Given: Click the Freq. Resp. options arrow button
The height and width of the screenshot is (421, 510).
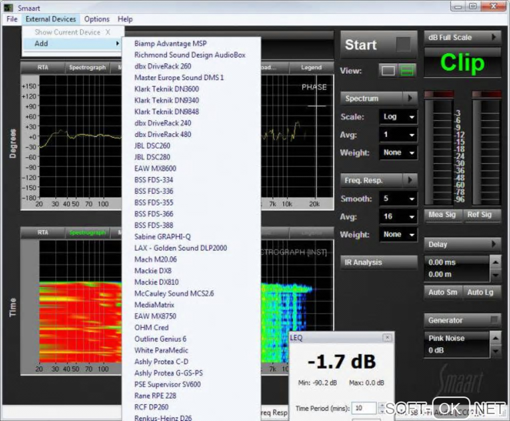Looking at the screenshot, I should click(x=410, y=180).
